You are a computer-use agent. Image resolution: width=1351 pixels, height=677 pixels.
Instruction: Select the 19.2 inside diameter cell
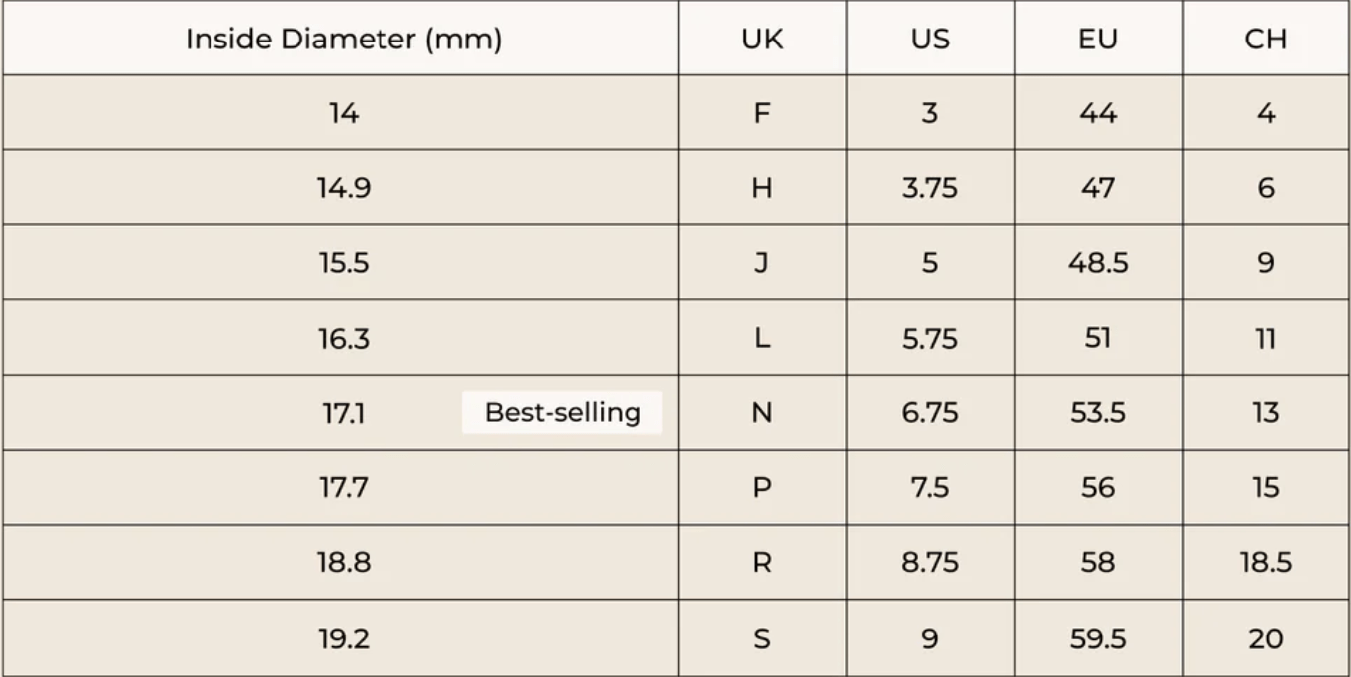343,638
